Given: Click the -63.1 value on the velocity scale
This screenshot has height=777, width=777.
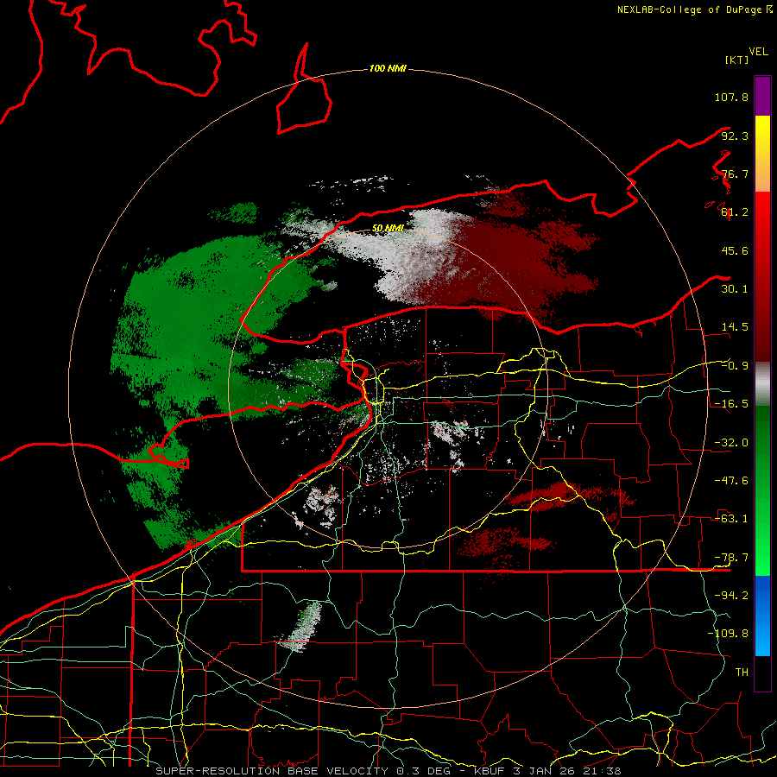Looking at the screenshot, I should point(731,519).
